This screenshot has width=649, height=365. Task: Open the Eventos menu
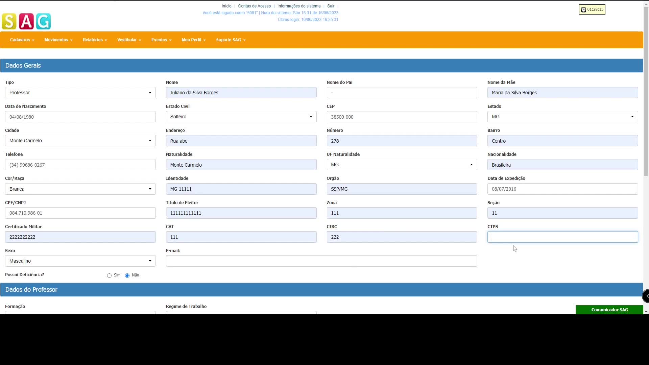pos(161,40)
